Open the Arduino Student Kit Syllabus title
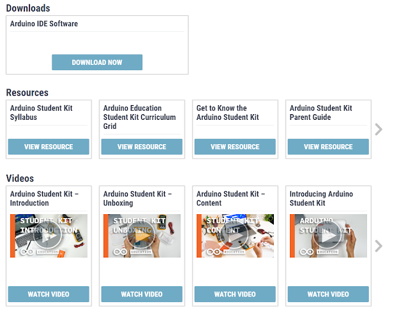The image size is (399, 313). (41, 113)
